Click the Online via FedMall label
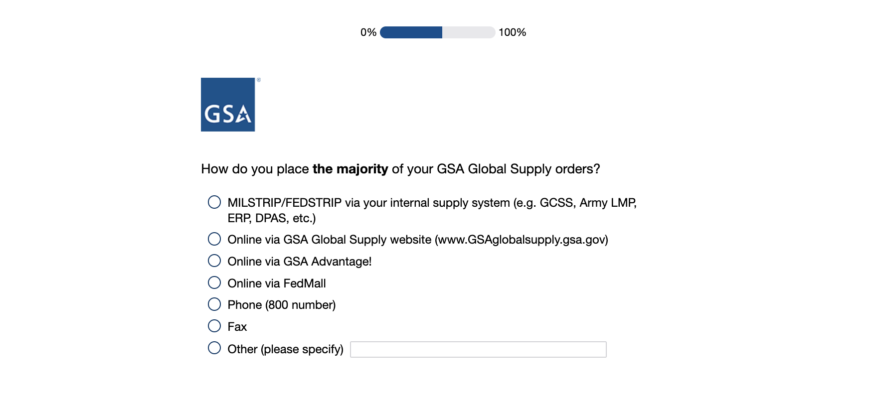 [x=276, y=283]
